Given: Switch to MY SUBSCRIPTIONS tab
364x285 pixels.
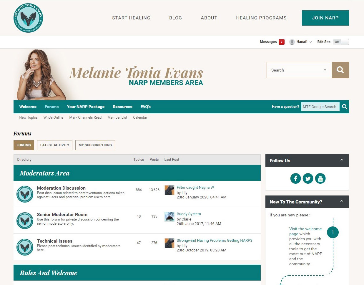Looking at the screenshot, I should 95,145.
